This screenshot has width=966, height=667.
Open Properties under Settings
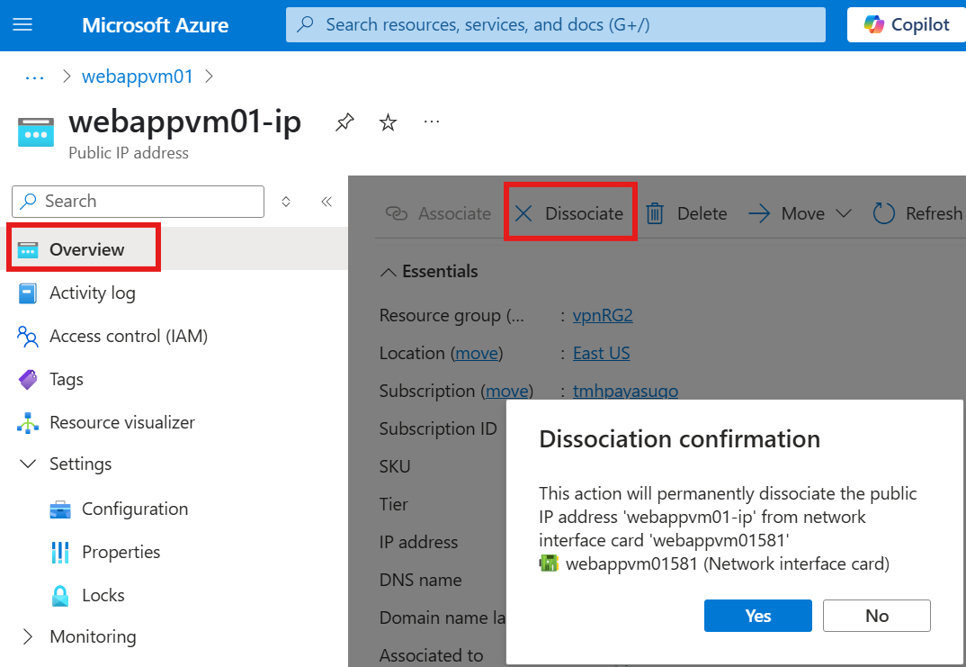(x=121, y=552)
